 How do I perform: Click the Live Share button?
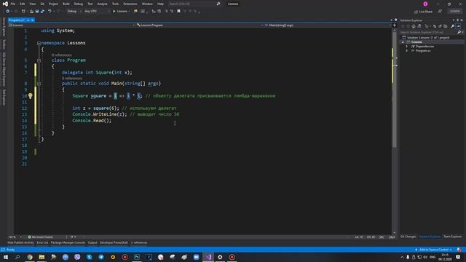pos(423,12)
